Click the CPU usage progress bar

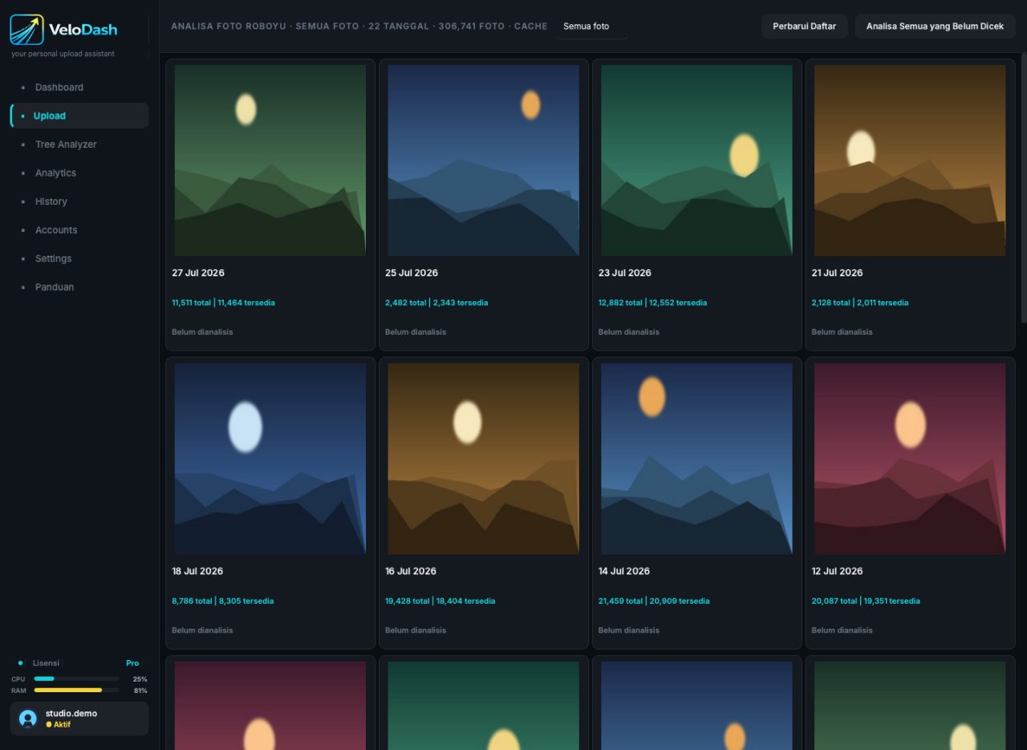76,679
